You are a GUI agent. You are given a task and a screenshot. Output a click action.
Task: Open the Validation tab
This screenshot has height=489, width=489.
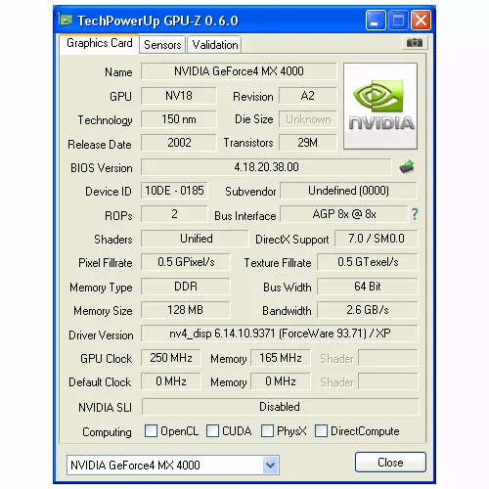point(215,45)
